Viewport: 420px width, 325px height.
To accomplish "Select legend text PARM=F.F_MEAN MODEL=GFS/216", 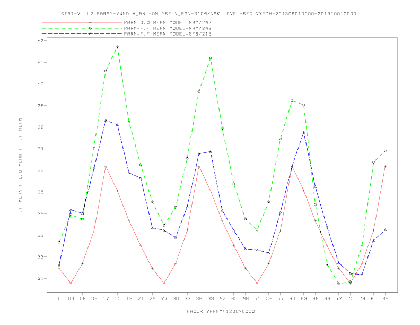I will (168, 34).
